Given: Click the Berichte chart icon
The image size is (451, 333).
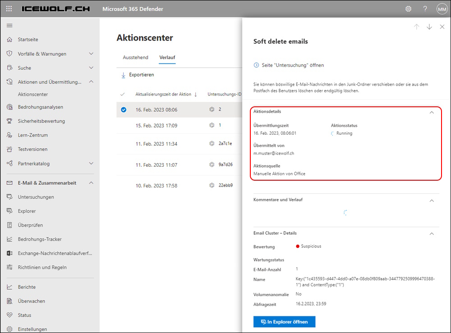Looking at the screenshot, I should tap(9, 287).
